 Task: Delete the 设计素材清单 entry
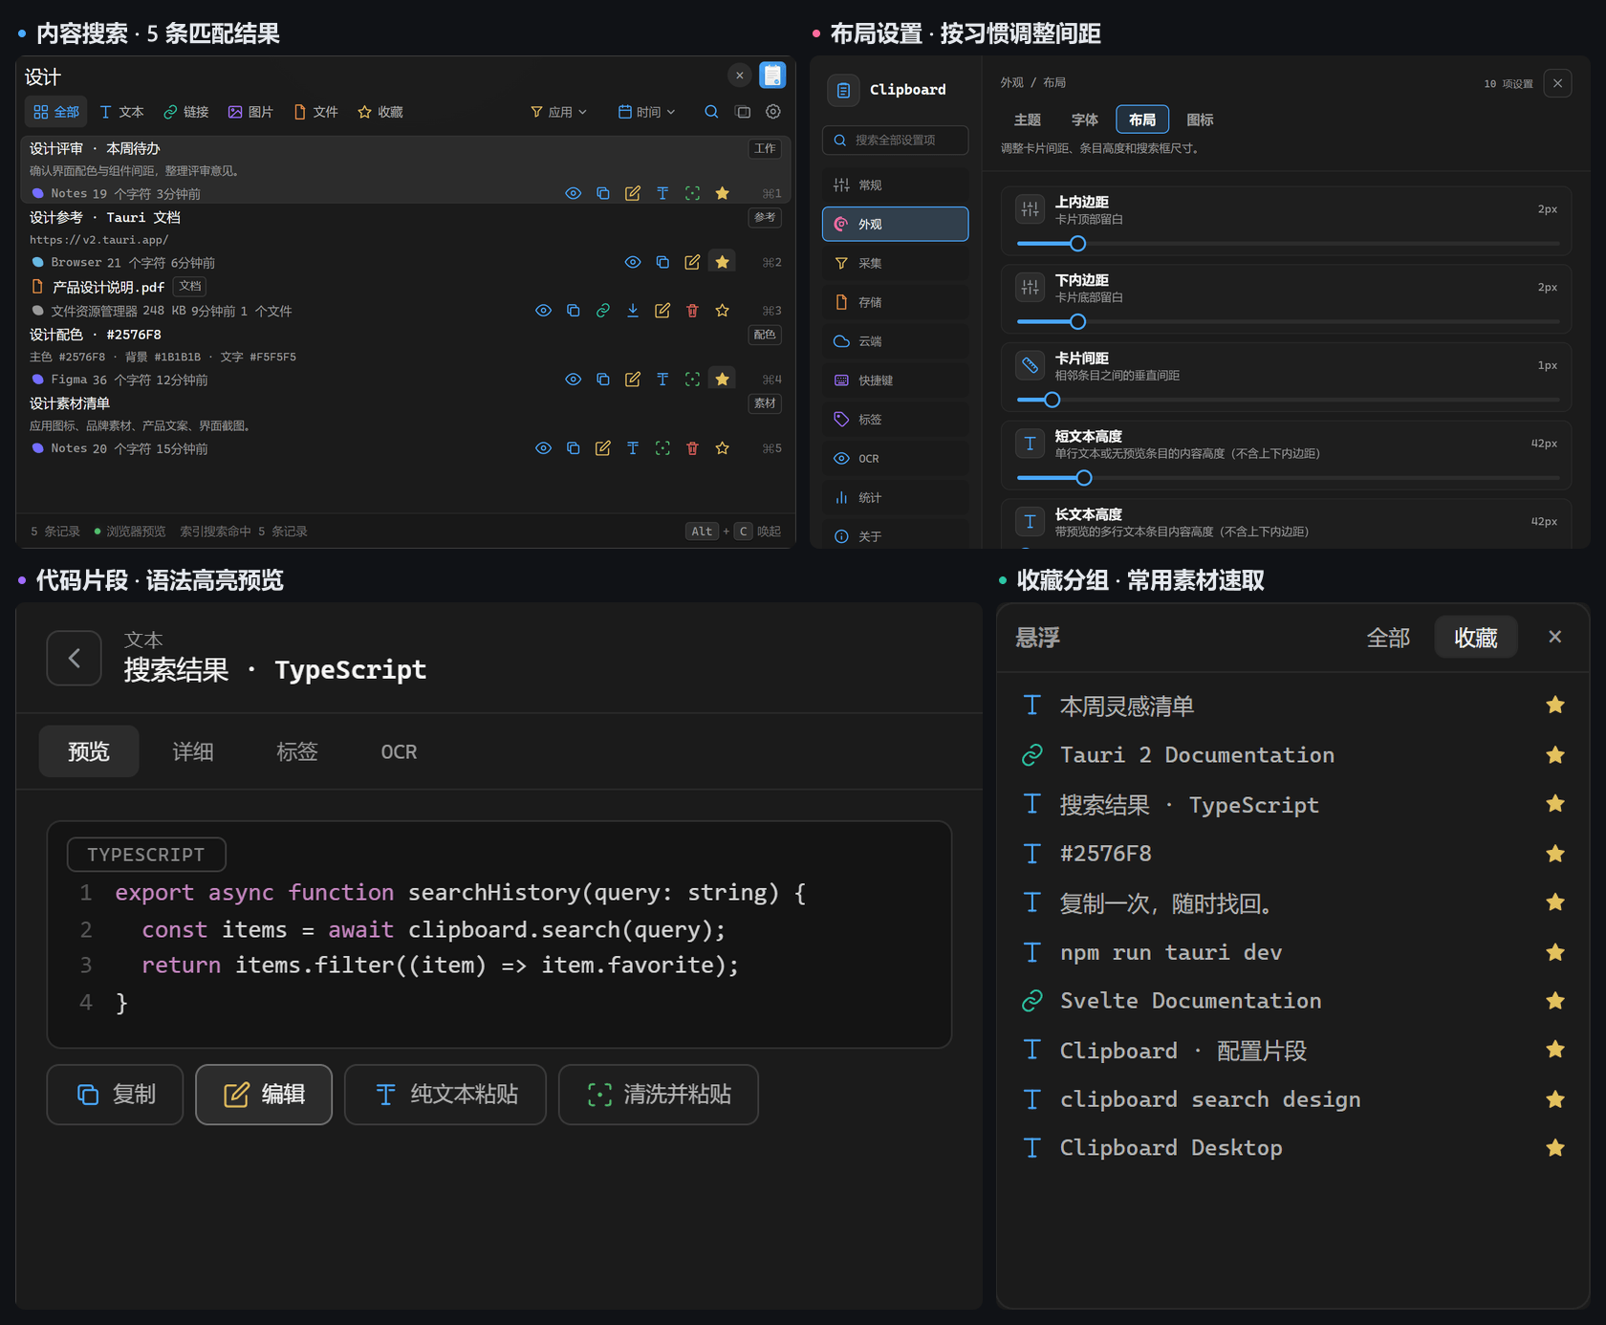coord(692,448)
